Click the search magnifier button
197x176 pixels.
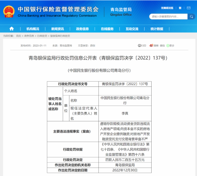click(x=191, y=17)
